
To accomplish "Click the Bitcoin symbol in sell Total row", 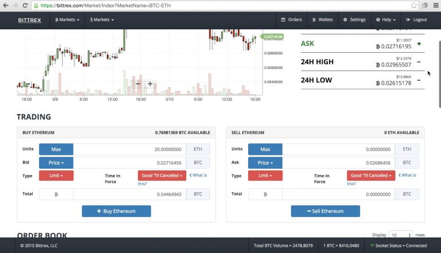I will point(265,194).
